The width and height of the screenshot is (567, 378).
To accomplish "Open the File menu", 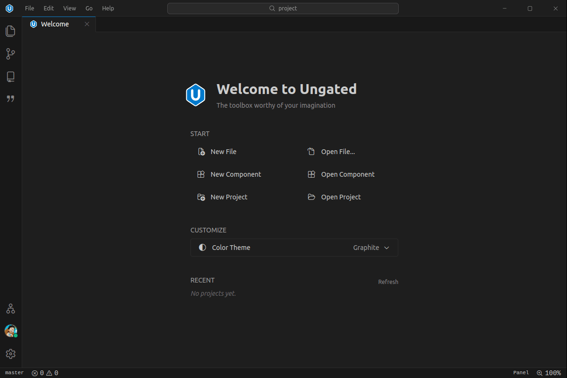I will point(29,8).
